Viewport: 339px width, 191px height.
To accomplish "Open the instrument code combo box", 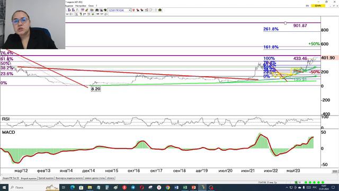I will click(119, 10).
